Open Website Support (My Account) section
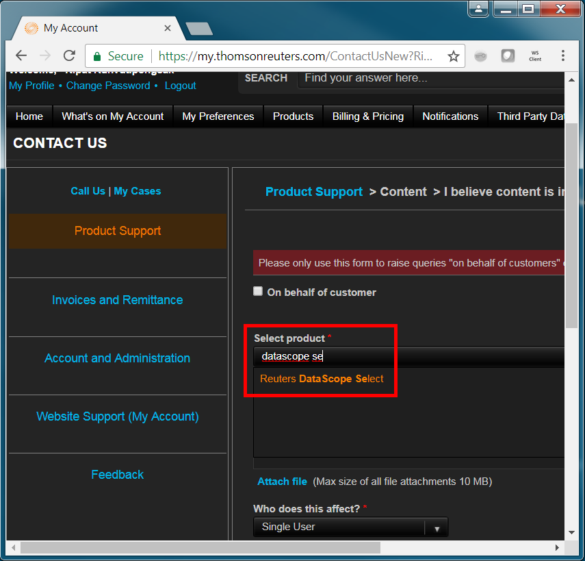585x561 pixels. pyautogui.click(x=118, y=416)
